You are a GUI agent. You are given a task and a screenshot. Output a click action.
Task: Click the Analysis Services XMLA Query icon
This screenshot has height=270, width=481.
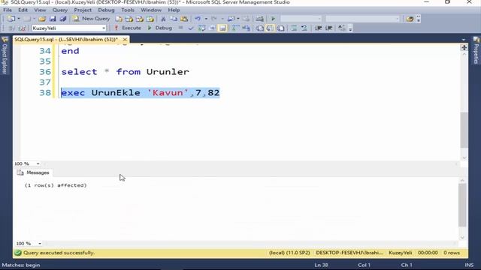pyautogui.click(x=150, y=19)
